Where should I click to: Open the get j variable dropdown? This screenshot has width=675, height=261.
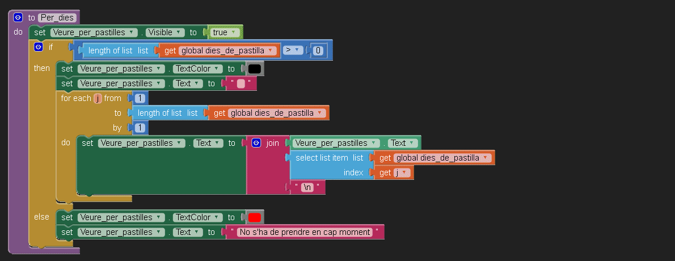point(403,172)
